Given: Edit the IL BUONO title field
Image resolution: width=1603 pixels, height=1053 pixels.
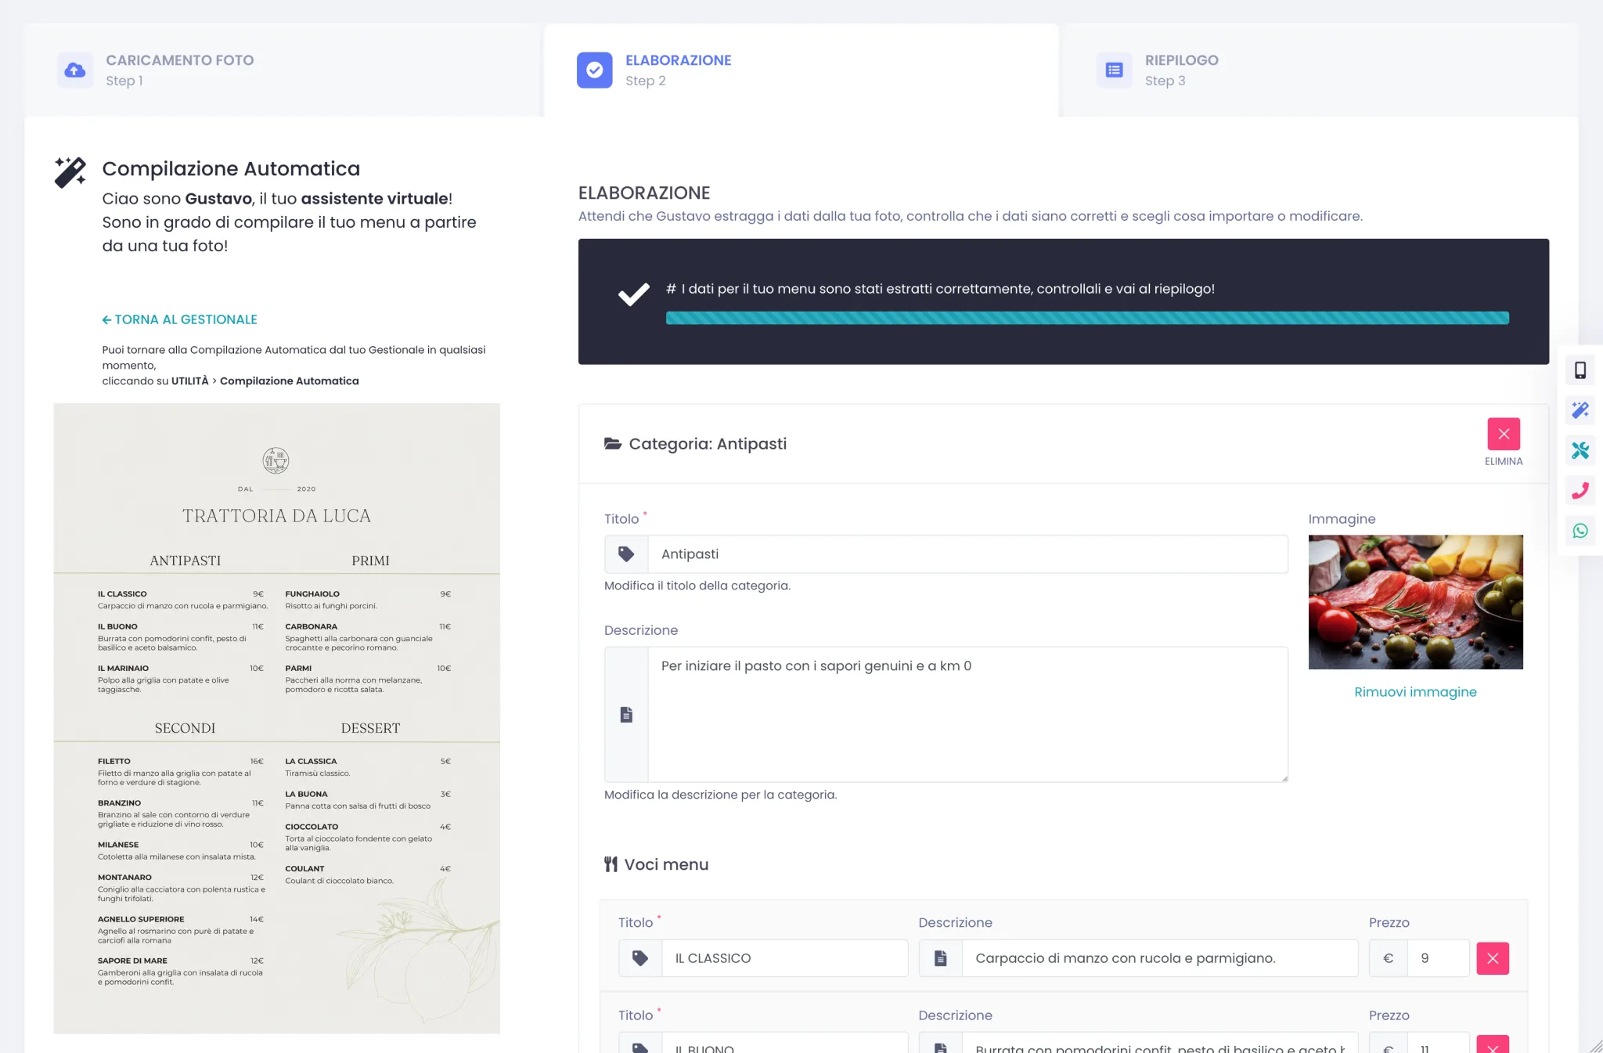Looking at the screenshot, I should (785, 1044).
